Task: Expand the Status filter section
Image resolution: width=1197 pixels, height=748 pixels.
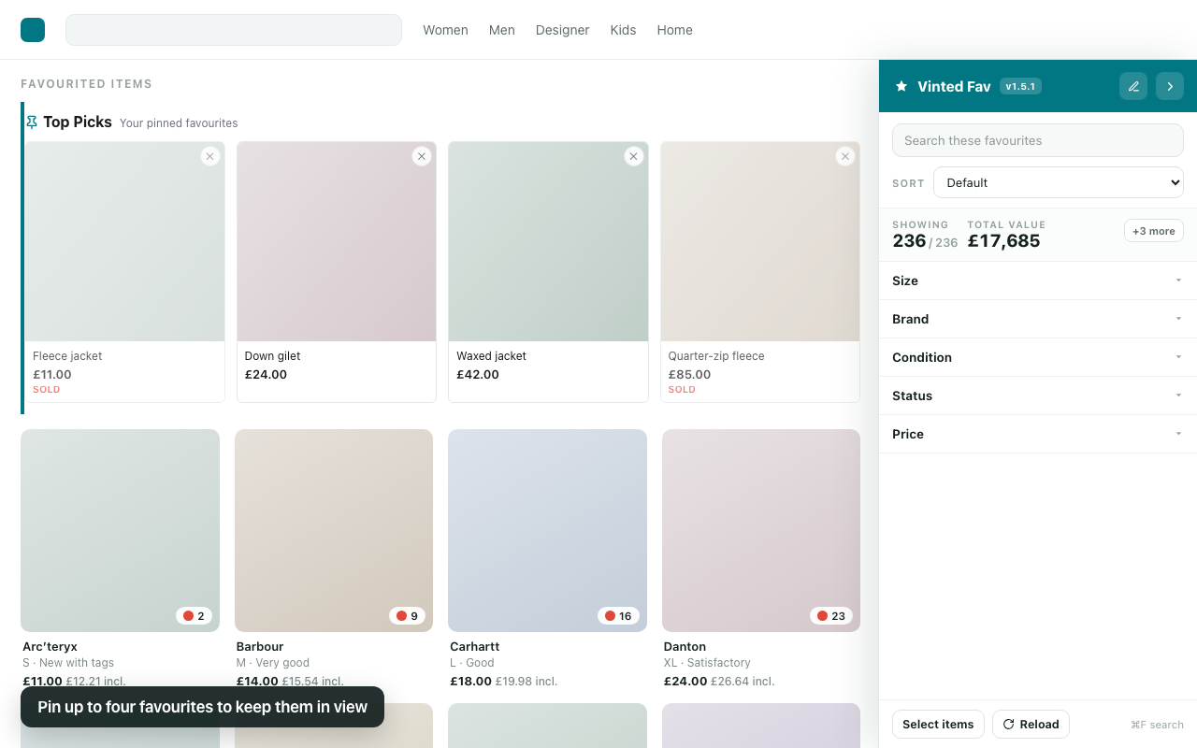Action: pos(1038,396)
